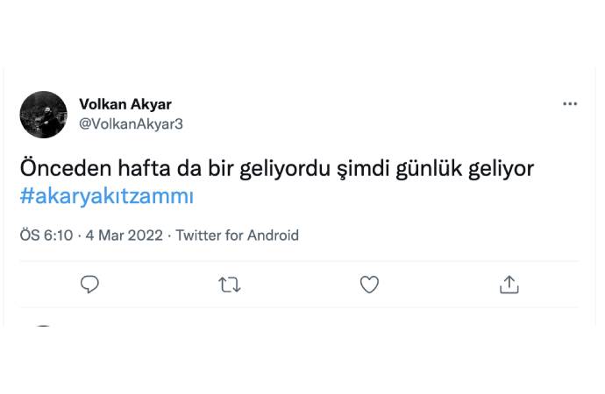
Task: Open the Twitter for Android source link
Action: click(238, 236)
